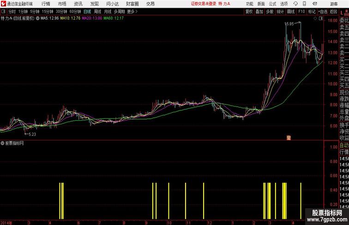The height and width of the screenshot is (225, 349).
Task: Click the 股票指标网 indicator name
Action: (x=14, y=143)
